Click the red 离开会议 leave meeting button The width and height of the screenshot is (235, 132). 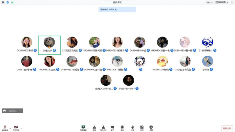[x=227, y=128]
